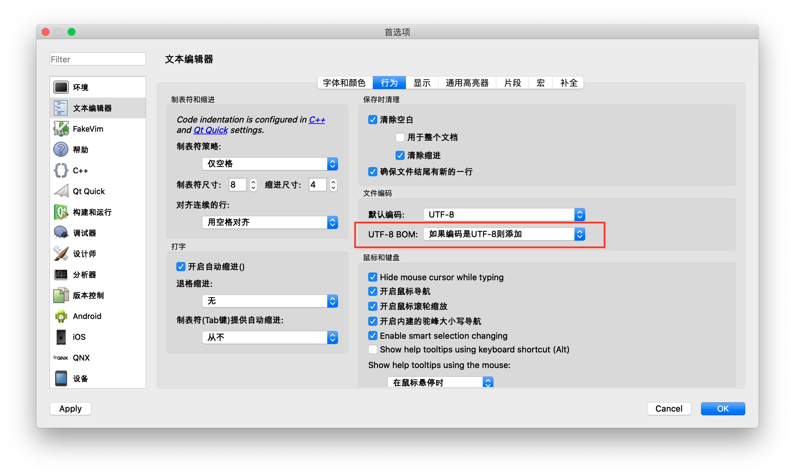Select the 设计师 sidebar icon
Image resolution: width=795 pixels, height=476 pixels.
(61, 254)
